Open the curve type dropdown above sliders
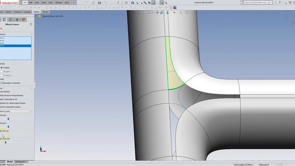 16,111
